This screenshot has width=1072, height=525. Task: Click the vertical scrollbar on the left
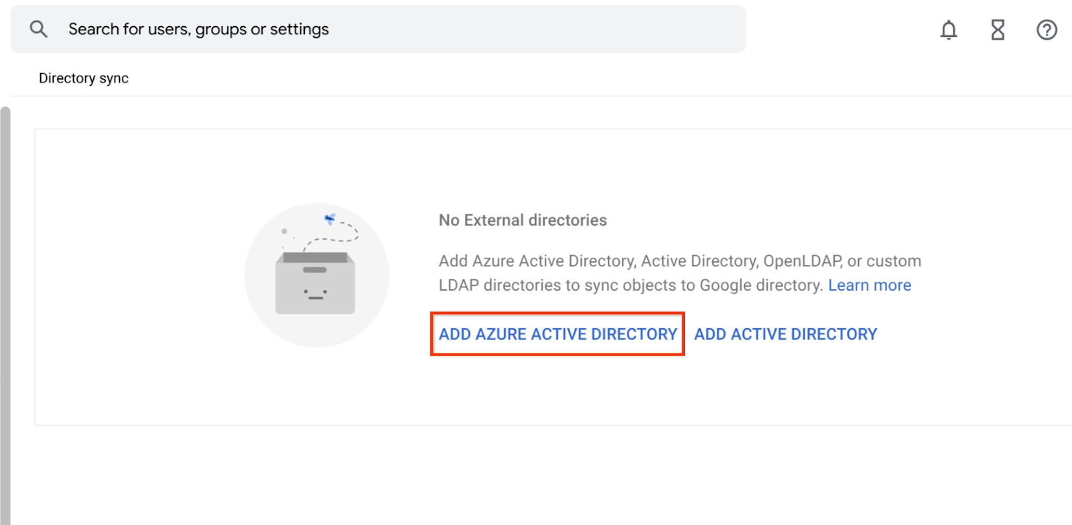[x=5, y=315]
